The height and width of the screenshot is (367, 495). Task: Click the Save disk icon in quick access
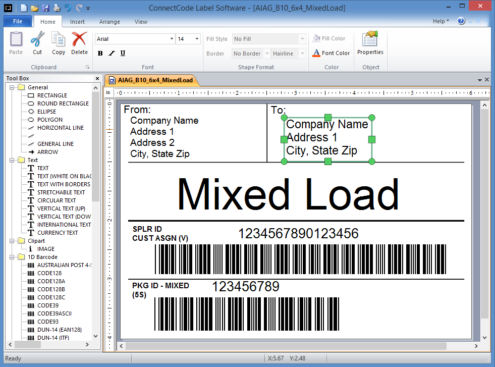[46, 8]
